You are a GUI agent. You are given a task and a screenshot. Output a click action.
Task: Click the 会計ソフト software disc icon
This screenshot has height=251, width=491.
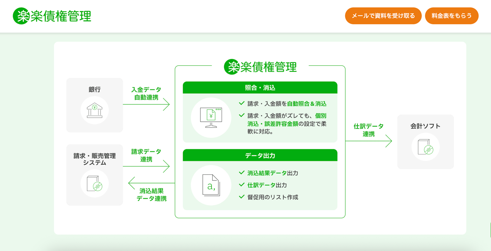tap(426, 147)
